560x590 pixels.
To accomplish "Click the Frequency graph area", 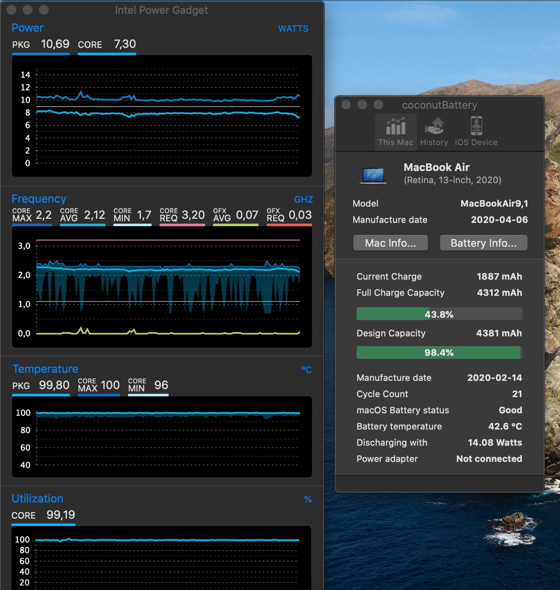I will coord(162,287).
